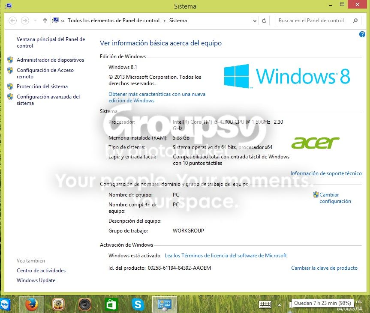Open the touch keyboard tray icon
Viewport: 370px width, 313px height.
[x=265, y=305]
